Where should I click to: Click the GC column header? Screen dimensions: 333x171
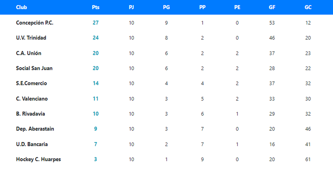tap(308, 7)
